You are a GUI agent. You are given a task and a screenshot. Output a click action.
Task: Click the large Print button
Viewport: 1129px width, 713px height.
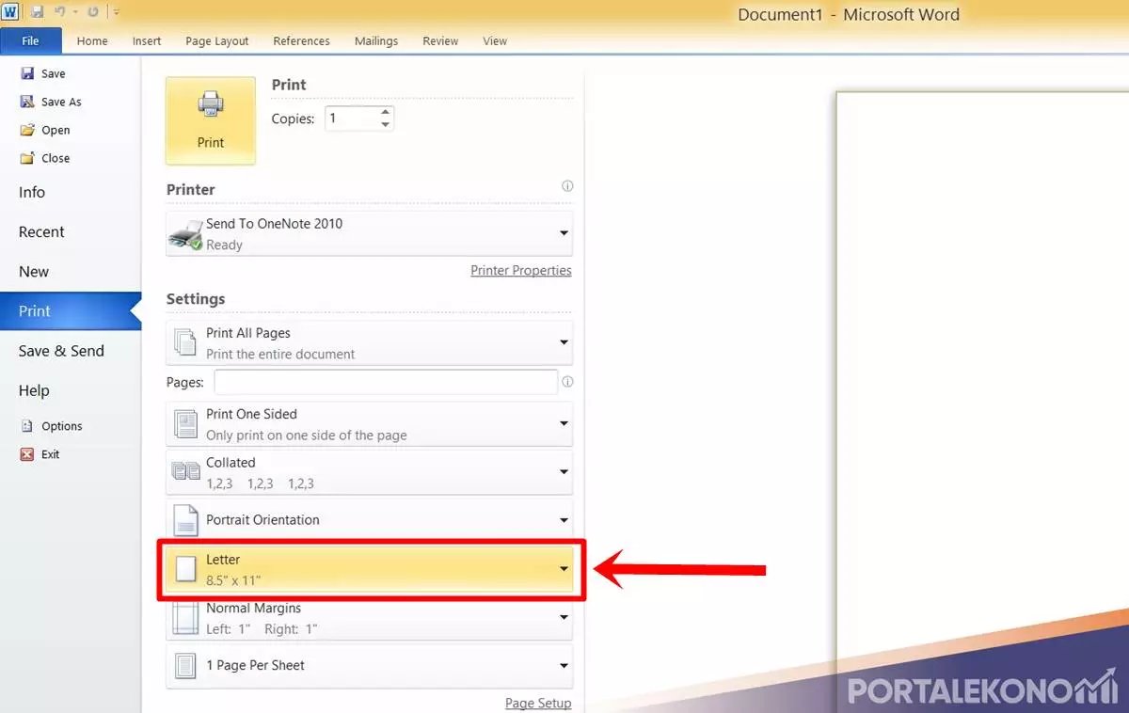(211, 120)
